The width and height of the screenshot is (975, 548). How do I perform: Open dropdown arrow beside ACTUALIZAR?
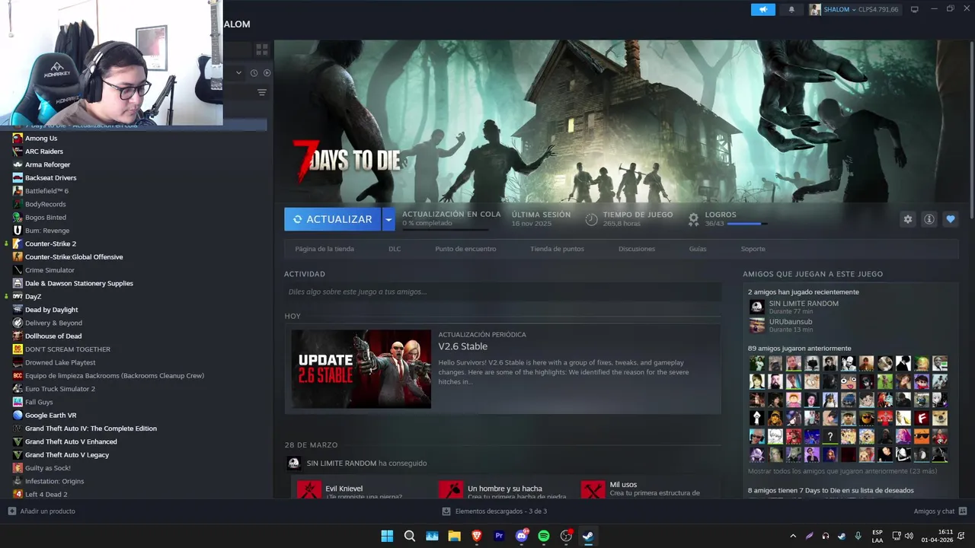(388, 219)
